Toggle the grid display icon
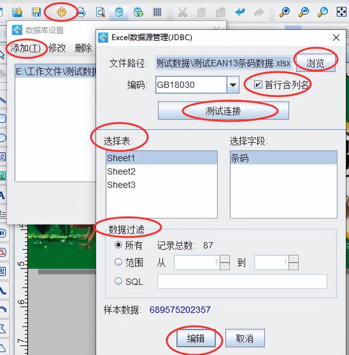 point(156,12)
